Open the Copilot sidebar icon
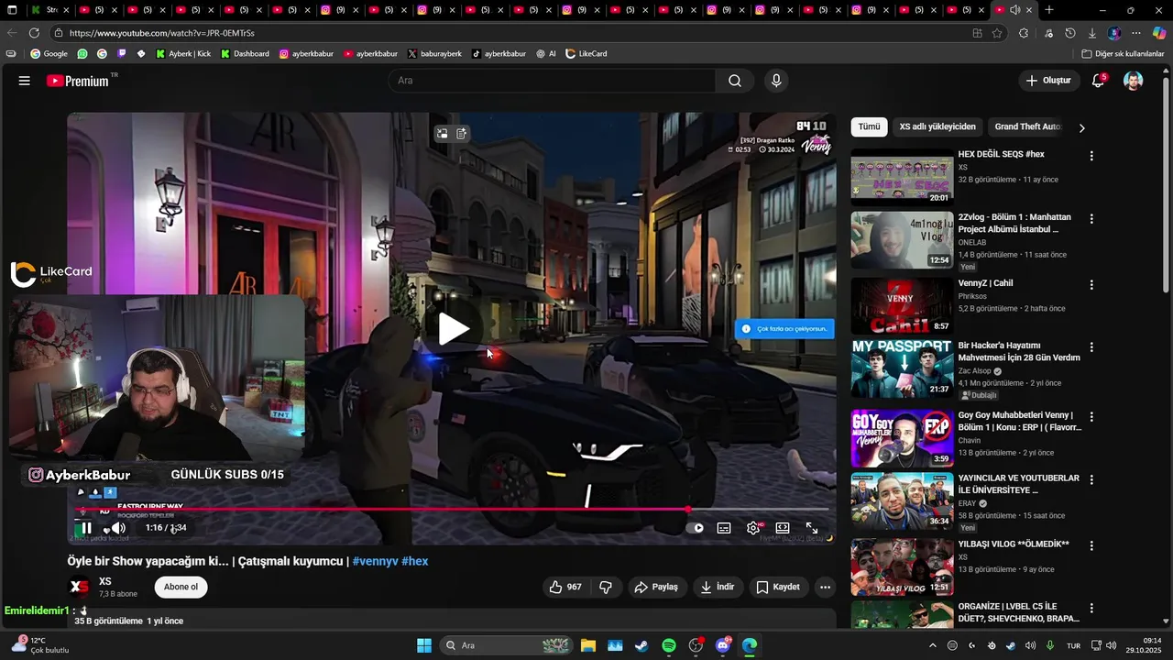The image size is (1173, 660). [x=1158, y=33]
